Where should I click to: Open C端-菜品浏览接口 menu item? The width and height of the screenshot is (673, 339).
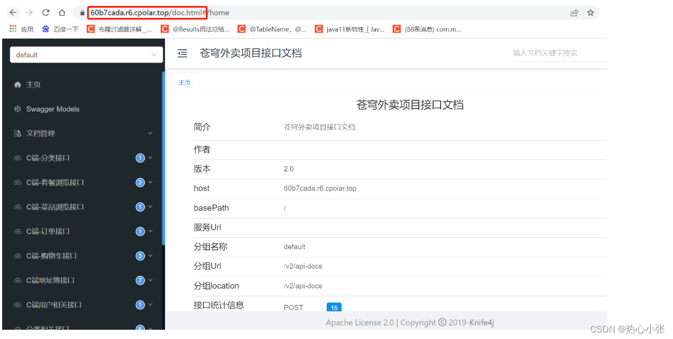click(82, 207)
